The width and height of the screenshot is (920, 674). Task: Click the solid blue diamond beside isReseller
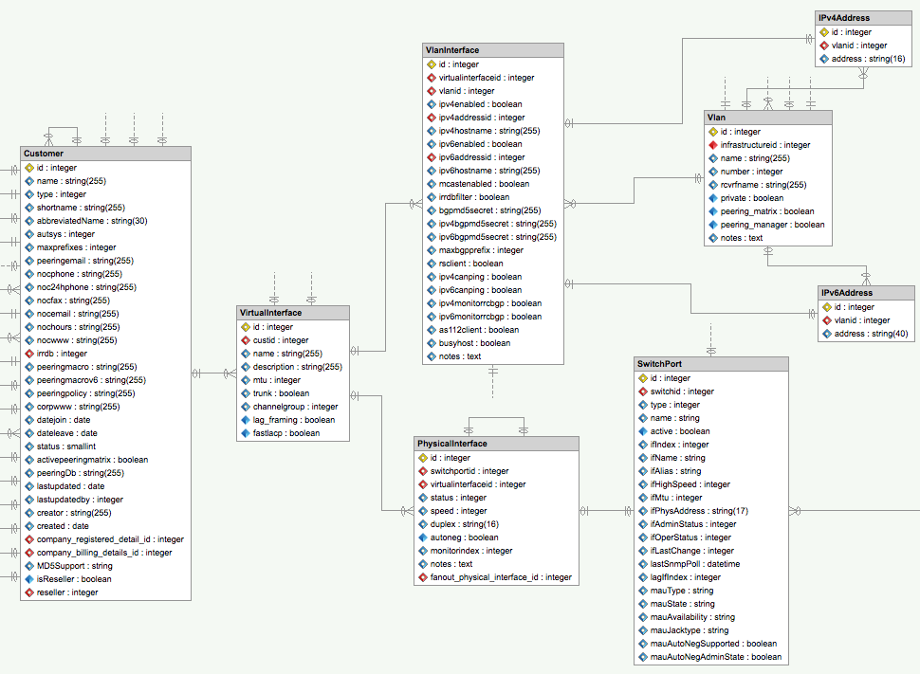click(x=29, y=579)
